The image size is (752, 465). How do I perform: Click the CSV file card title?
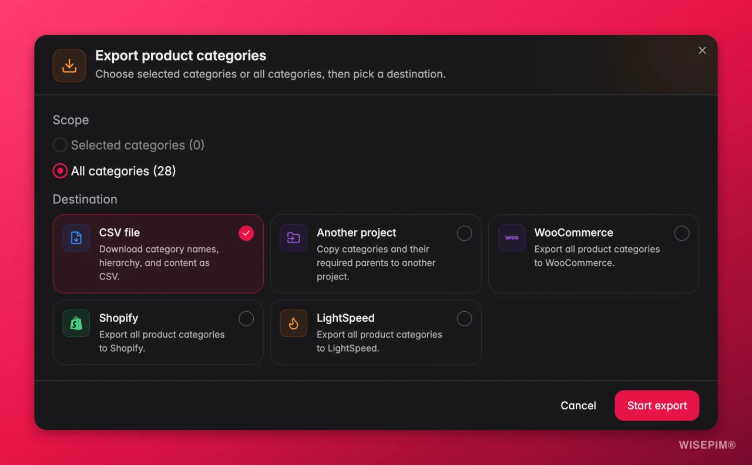(x=119, y=232)
